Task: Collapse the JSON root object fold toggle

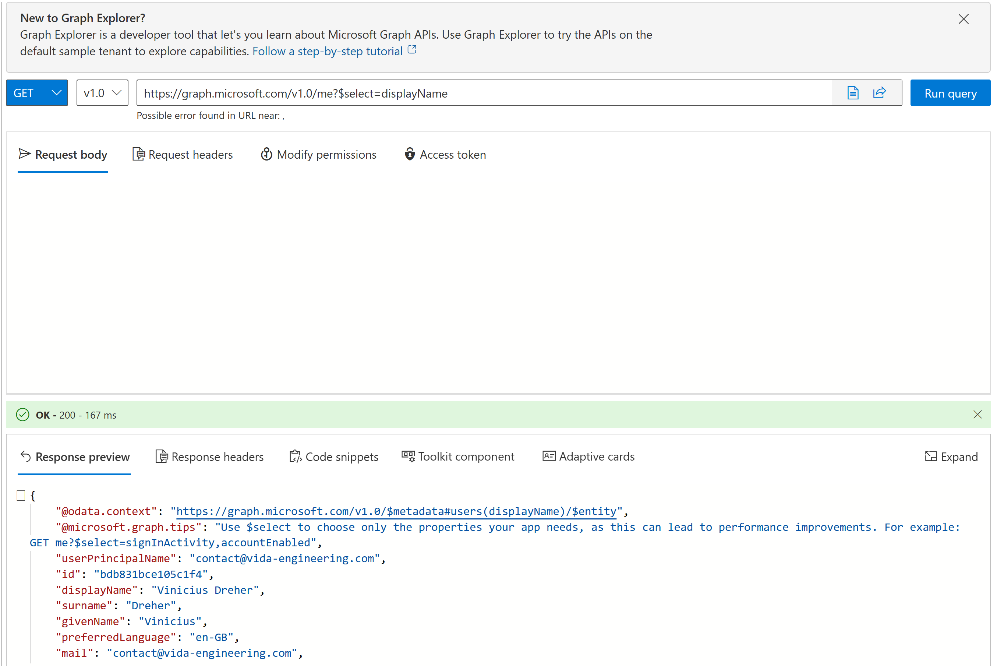Action: tap(21, 496)
